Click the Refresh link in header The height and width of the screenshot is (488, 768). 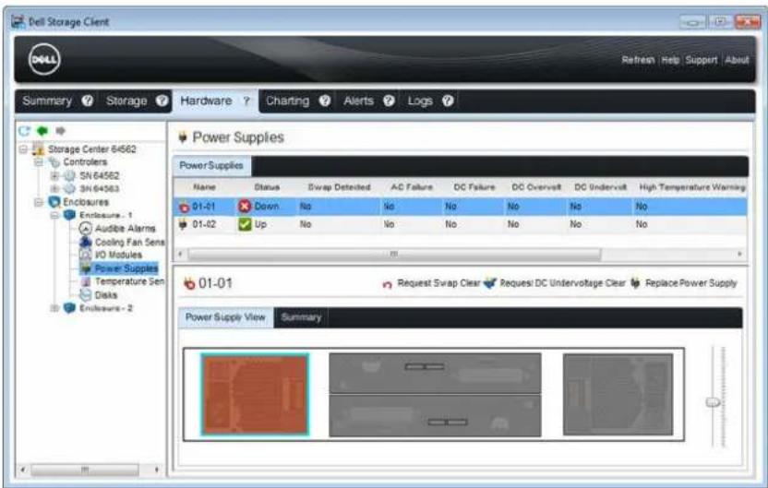(638, 60)
